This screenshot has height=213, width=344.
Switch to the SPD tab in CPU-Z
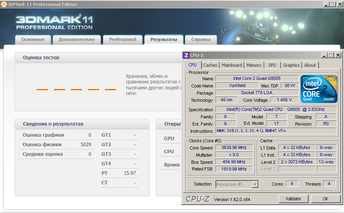[x=272, y=65]
